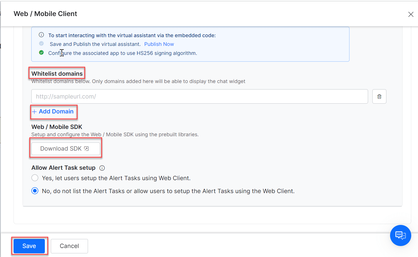Focus the sampleurl.com domain input field
Viewport: 418px width, 257px height.
click(x=200, y=97)
